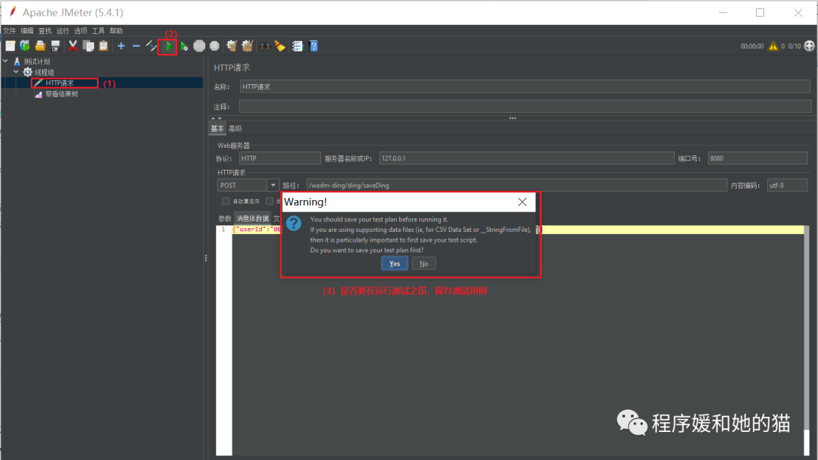Select the 测试计划 tree item label

coord(37,61)
